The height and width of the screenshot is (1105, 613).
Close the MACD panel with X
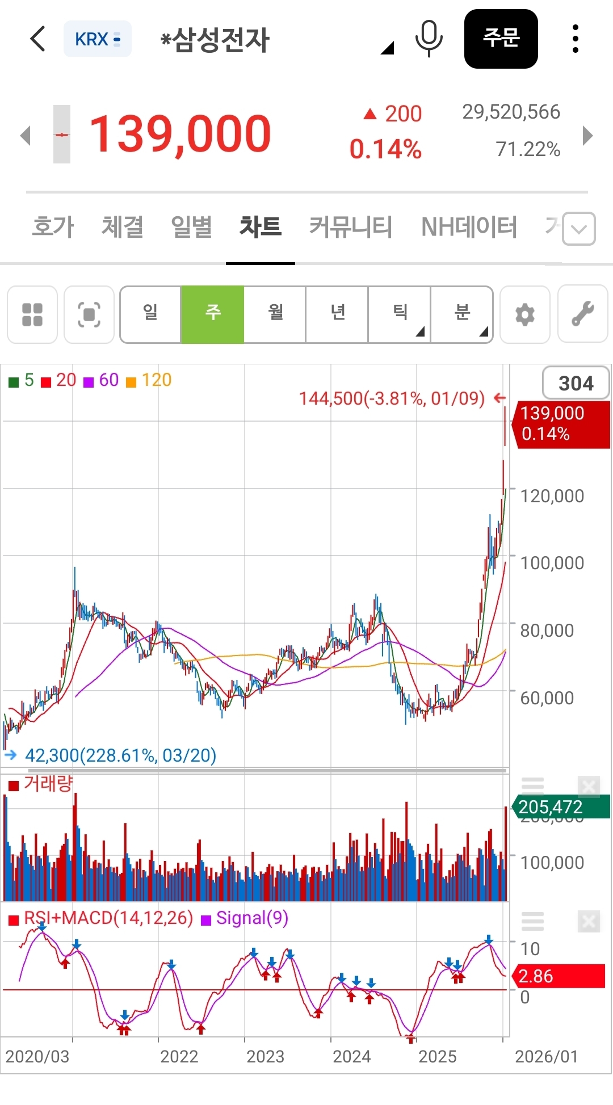[589, 922]
